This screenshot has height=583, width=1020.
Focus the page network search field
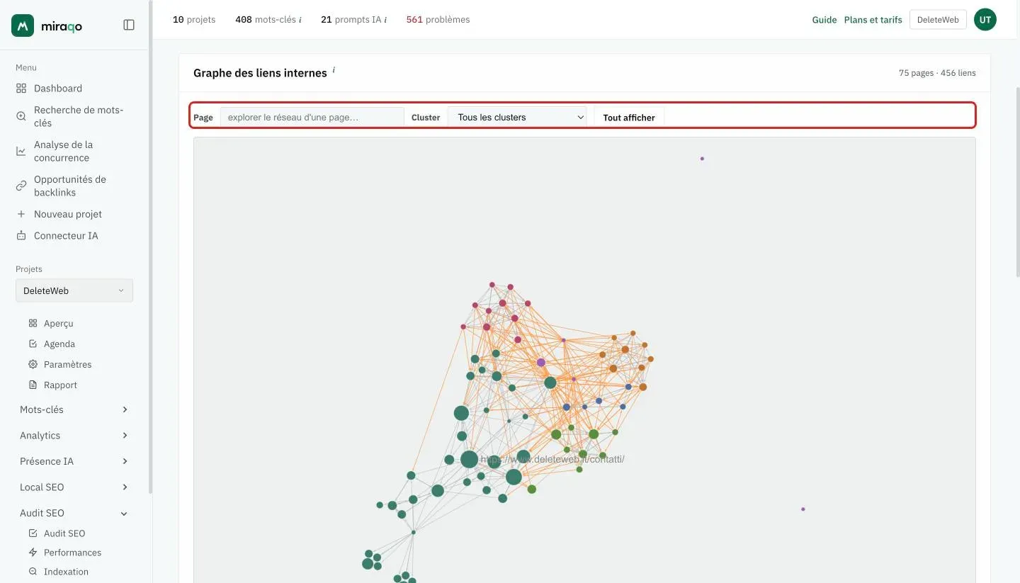312,117
